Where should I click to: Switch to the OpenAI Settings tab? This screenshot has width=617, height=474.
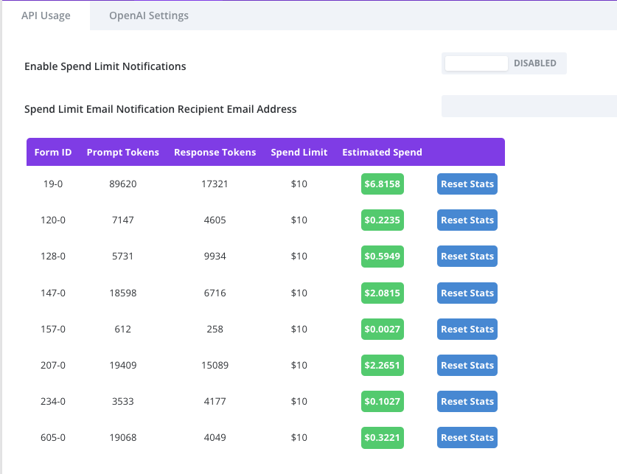(x=148, y=15)
